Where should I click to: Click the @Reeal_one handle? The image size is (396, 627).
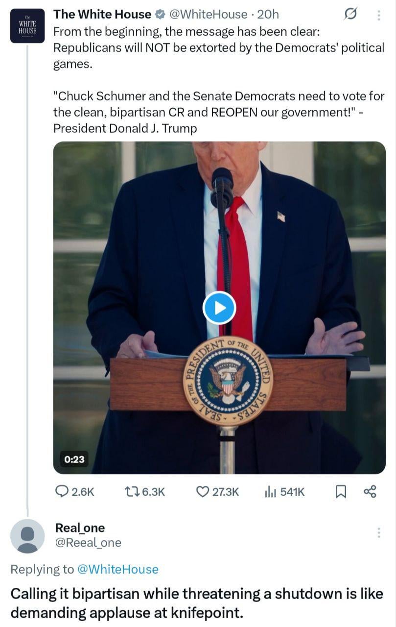(x=88, y=543)
